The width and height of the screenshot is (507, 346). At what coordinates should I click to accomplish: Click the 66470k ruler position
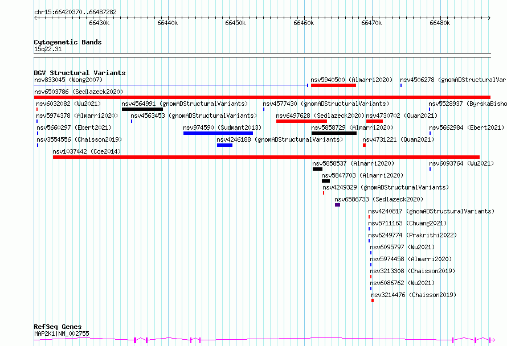(x=371, y=23)
